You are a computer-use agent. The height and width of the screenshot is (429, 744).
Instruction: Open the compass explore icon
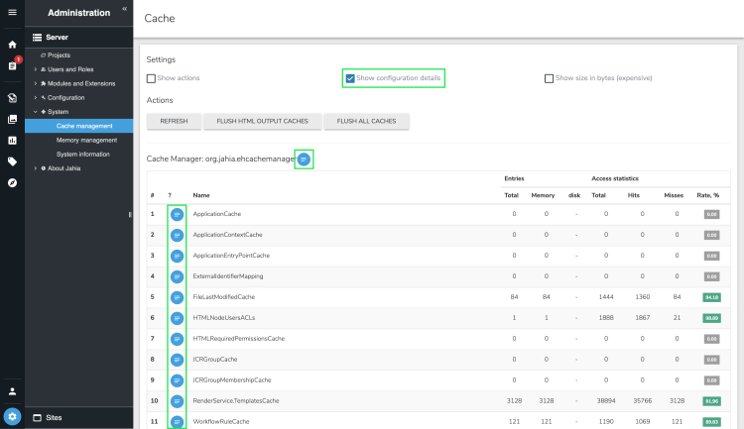point(12,183)
